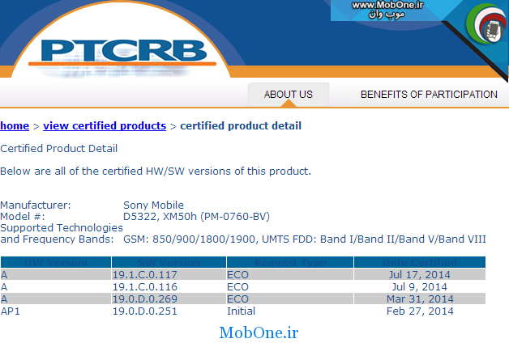The image size is (509, 343).
Task: Open the Benefits of Participation tab
Action: point(429,95)
